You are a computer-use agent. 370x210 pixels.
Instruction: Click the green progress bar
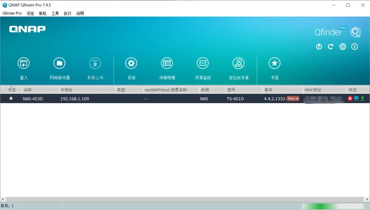[333, 206]
